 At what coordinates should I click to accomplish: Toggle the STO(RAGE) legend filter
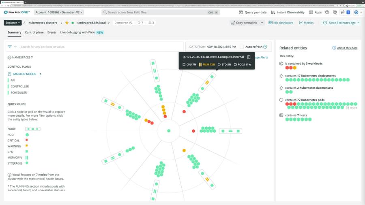click(27, 163)
